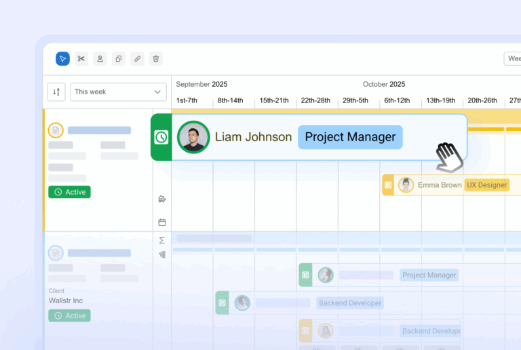This screenshot has height=350, width=521.
Task: Click the sigma summary icon
Action: point(162,240)
